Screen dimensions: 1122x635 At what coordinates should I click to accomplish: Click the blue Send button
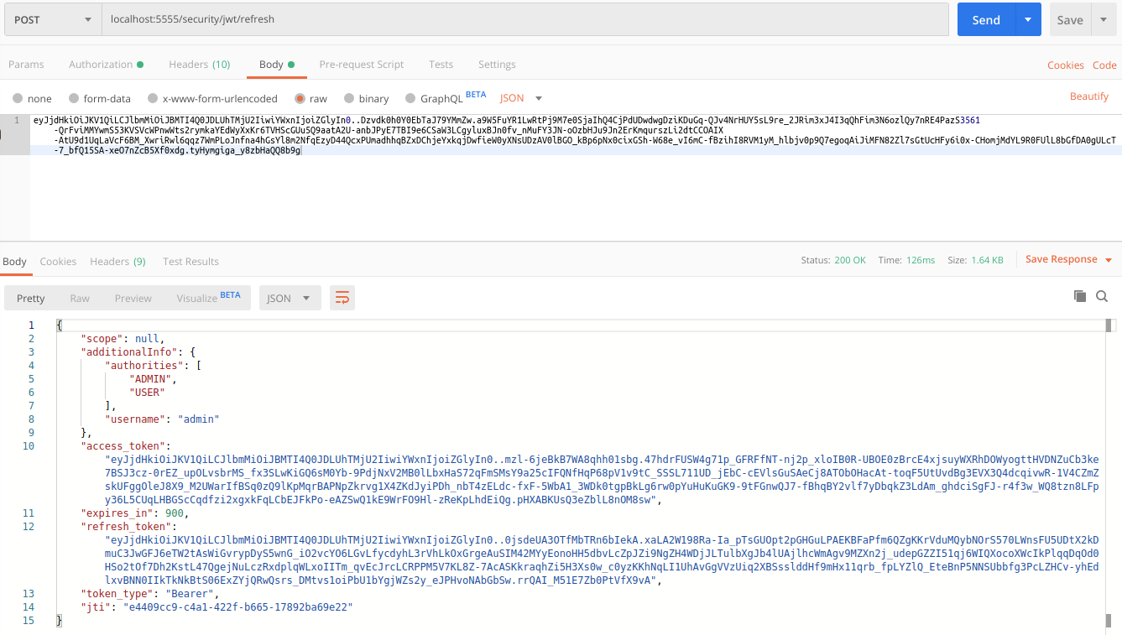[986, 19]
